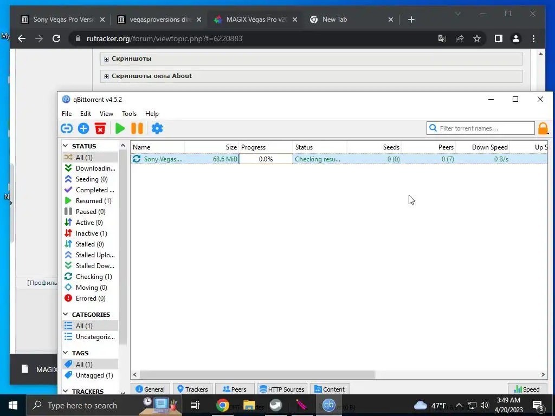Sort torrents by Status column
This screenshot has height=416, width=555.
tap(320, 147)
